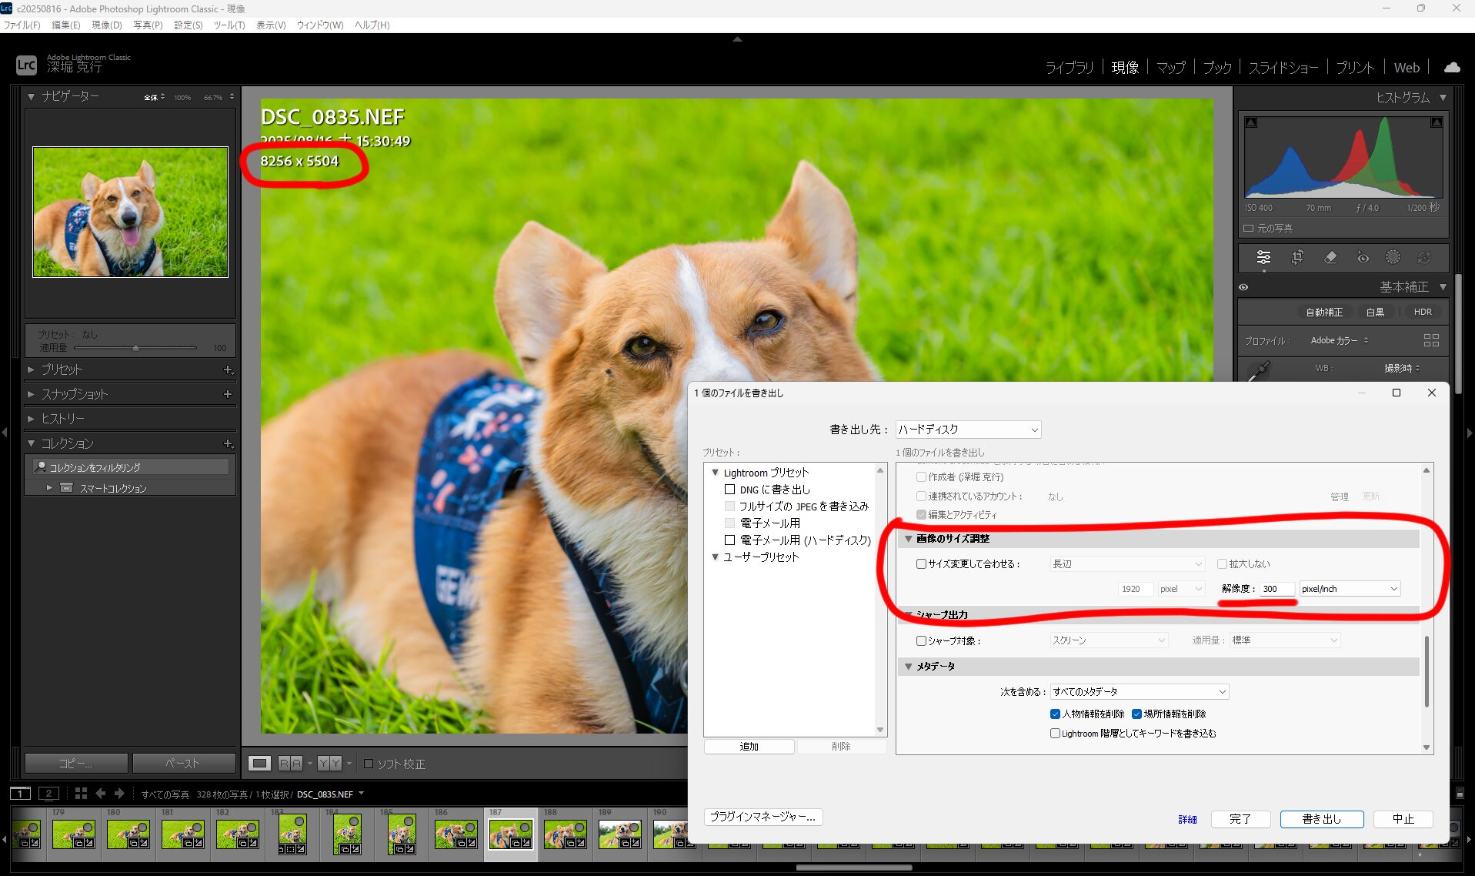Click the cloud sync status icon
The height and width of the screenshot is (876, 1475).
tap(1451, 68)
